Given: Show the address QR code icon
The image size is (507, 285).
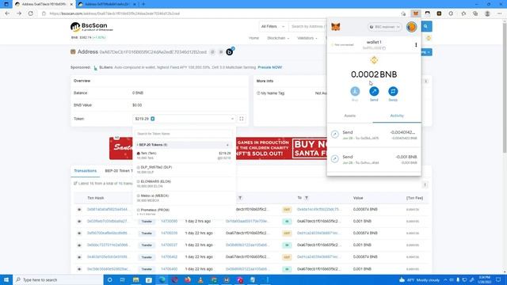Looking at the screenshot, I should tap(221, 52).
